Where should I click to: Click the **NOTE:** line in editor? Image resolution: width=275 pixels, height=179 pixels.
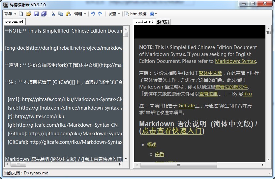point(64,31)
